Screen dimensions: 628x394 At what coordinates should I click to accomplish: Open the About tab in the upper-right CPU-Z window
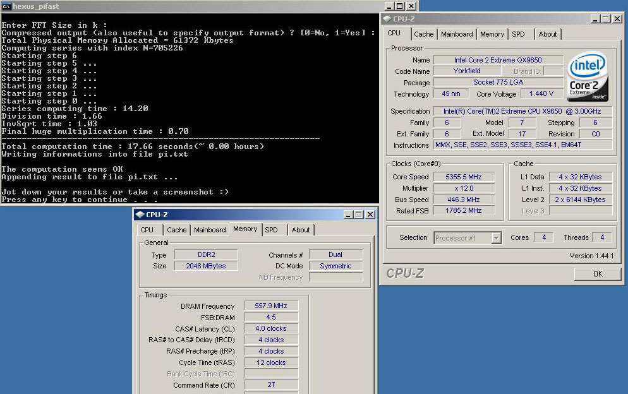point(548,34)
